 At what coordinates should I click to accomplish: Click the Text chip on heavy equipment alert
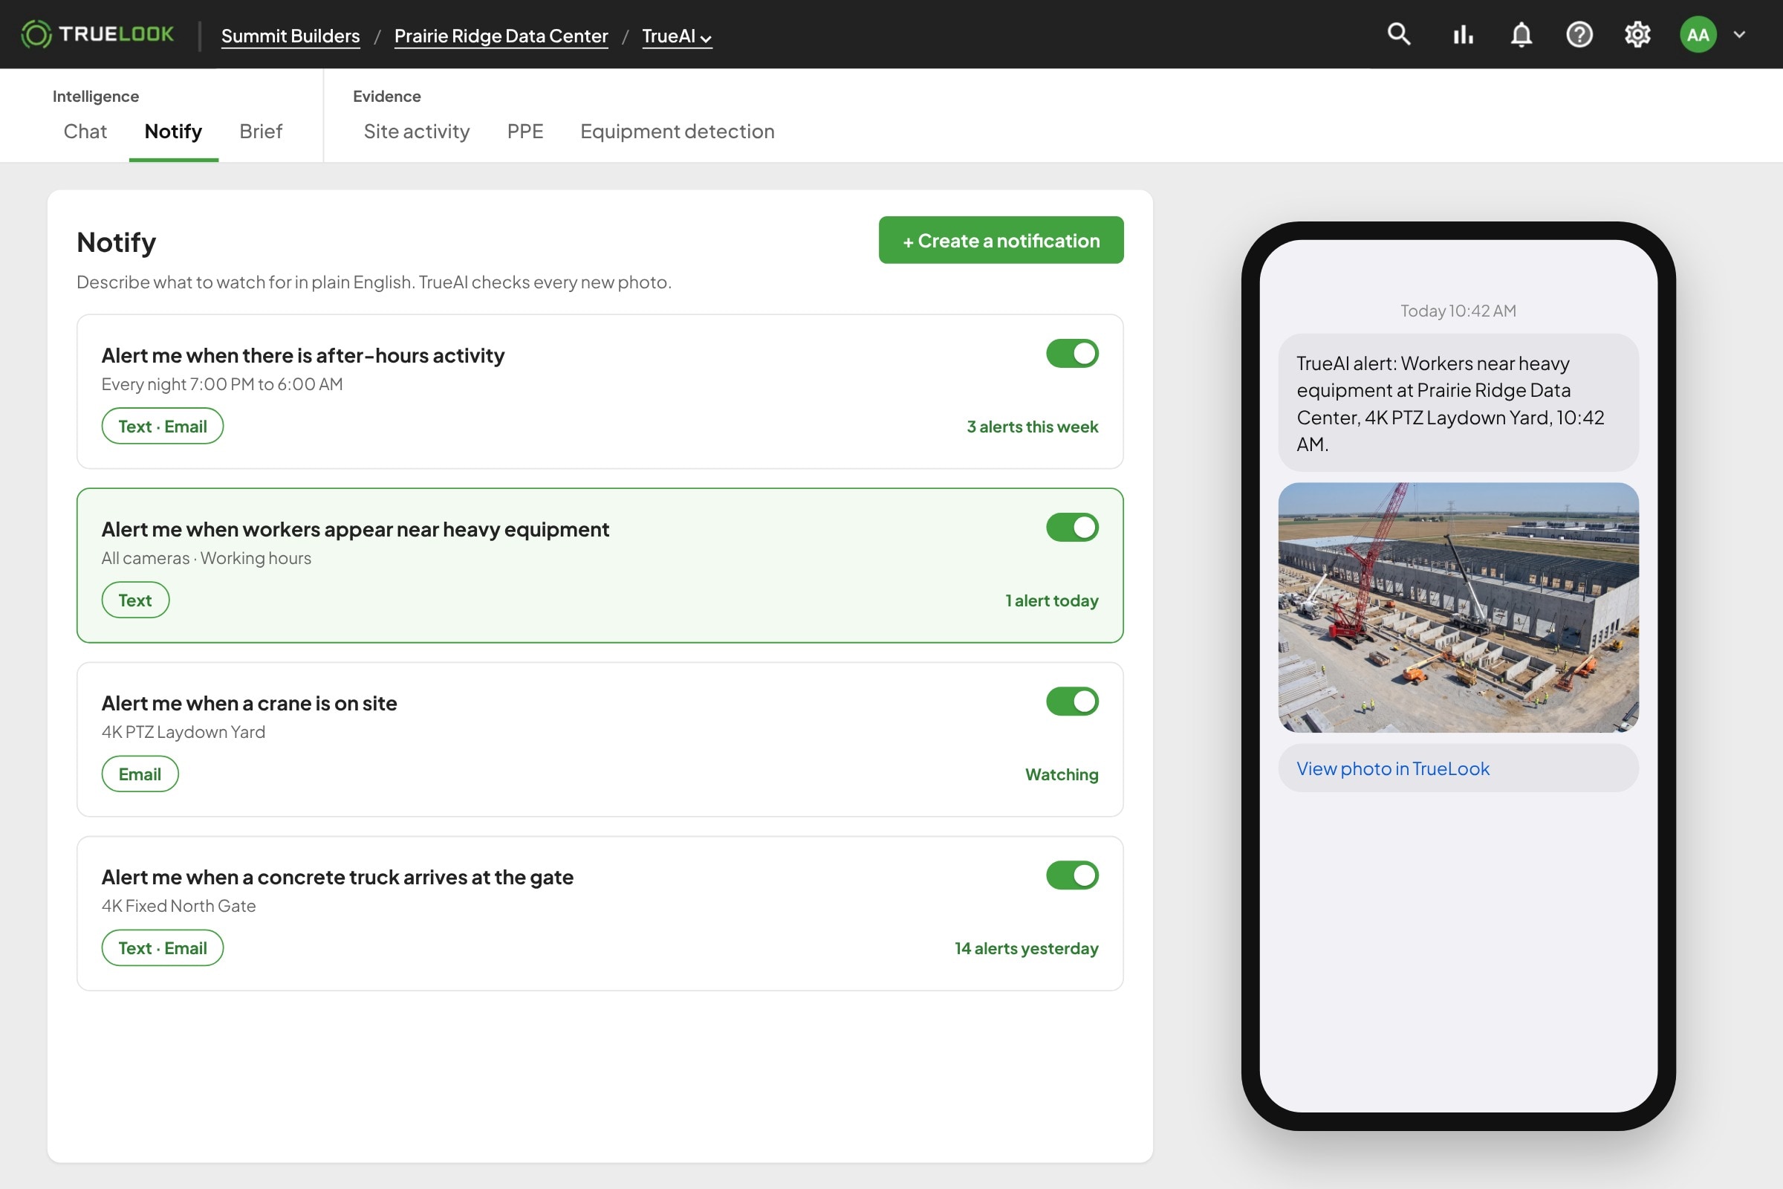(x=135, y=600)
